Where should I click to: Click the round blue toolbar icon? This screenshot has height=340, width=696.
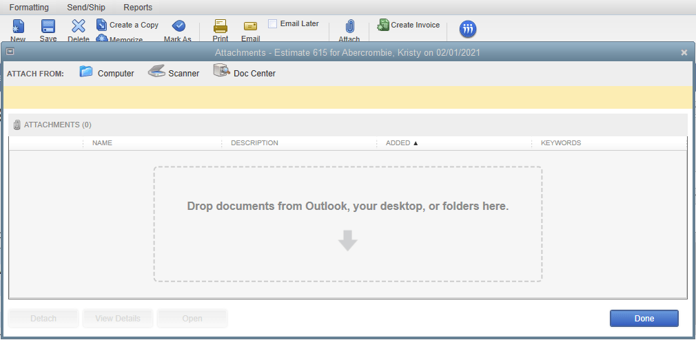(x=468, y=30)
